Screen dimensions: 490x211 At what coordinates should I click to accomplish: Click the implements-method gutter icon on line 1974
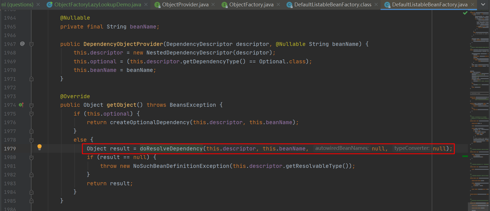tap(21, 105)
